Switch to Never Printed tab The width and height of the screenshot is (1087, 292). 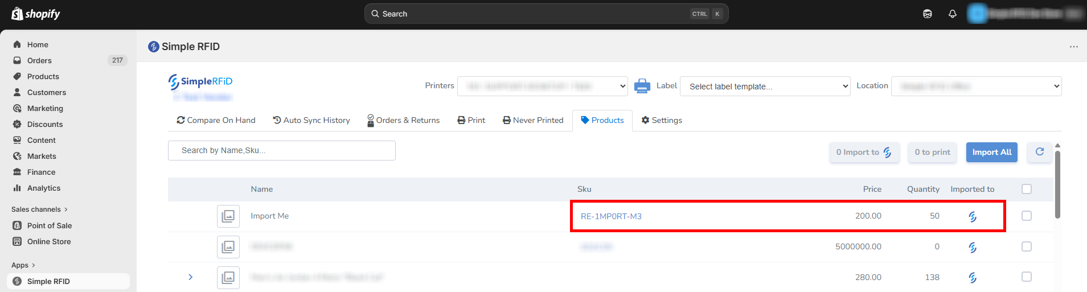(x=533, y=120)
